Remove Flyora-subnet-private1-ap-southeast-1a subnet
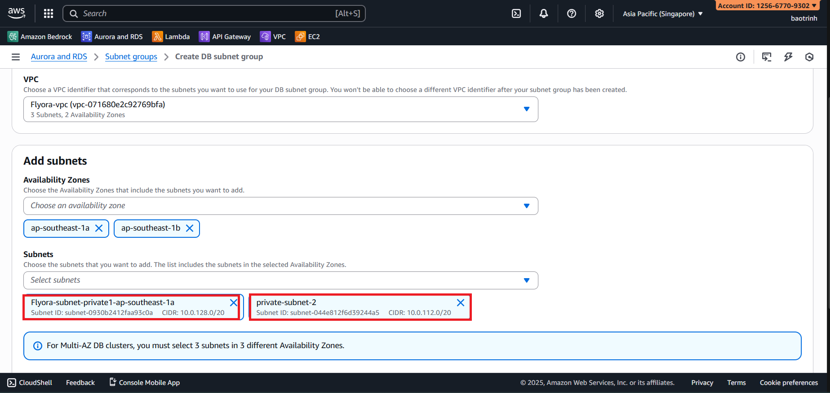The width and height of the screenshot is (830, 393). 233,303
